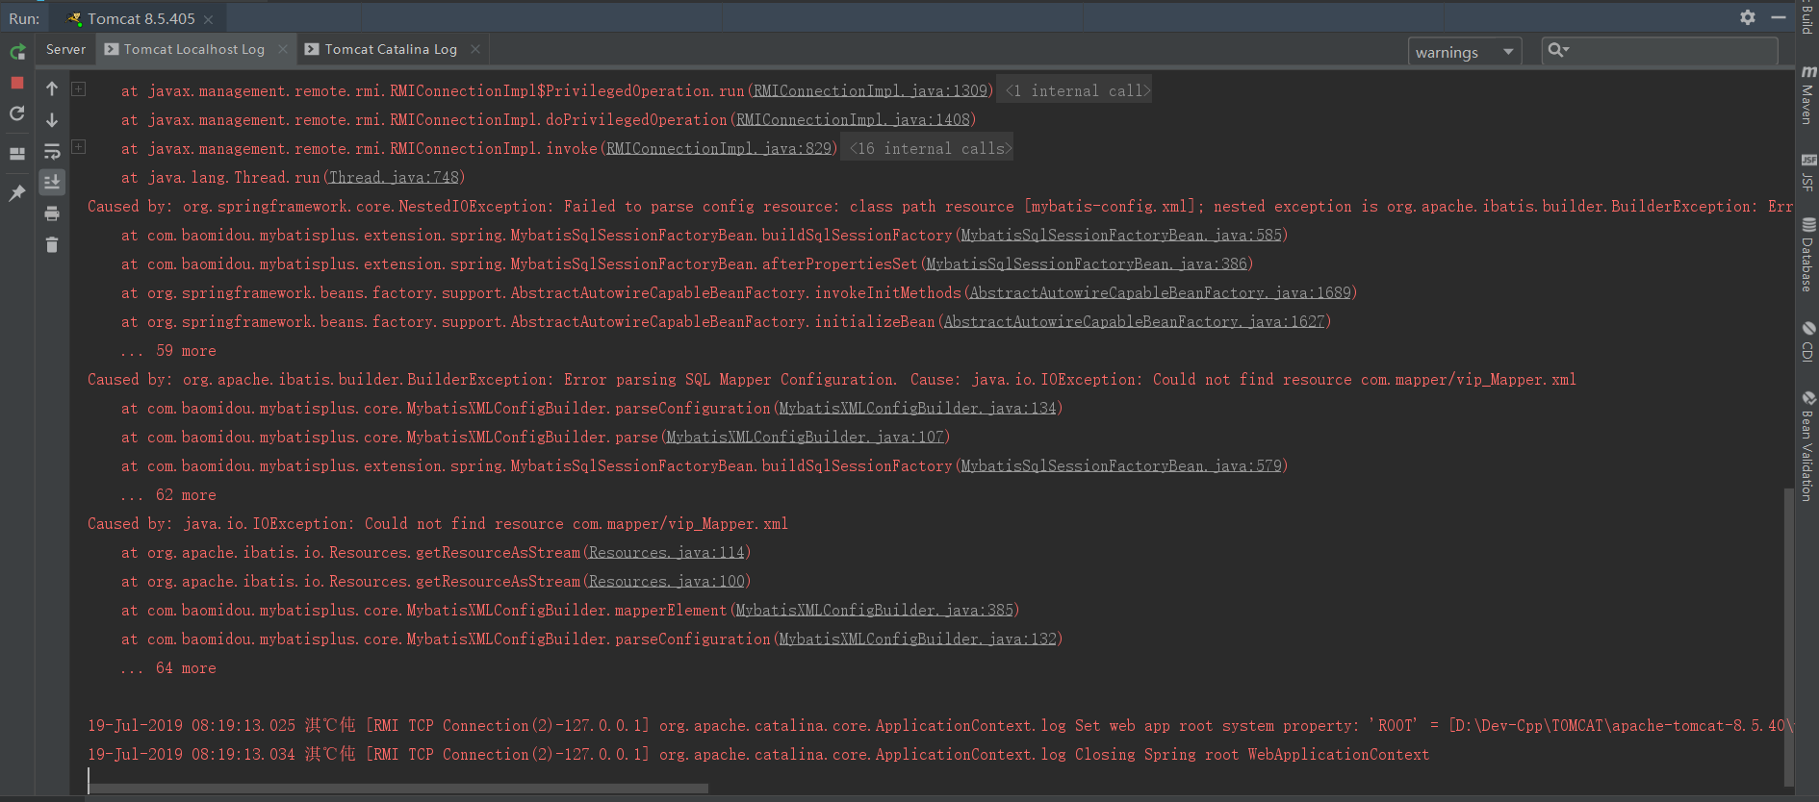
Task: Open link Resources.java:100
Action: 667,581
